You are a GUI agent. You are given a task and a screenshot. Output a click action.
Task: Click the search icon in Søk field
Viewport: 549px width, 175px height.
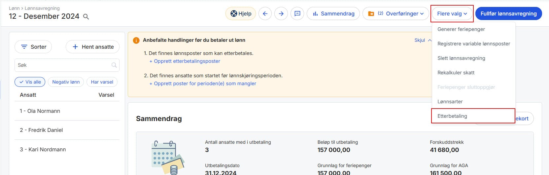(x=114, y=65)
